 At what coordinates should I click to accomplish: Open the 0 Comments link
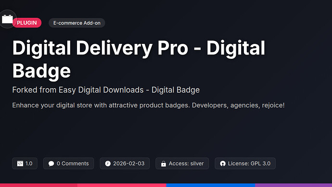pos(69,163)
